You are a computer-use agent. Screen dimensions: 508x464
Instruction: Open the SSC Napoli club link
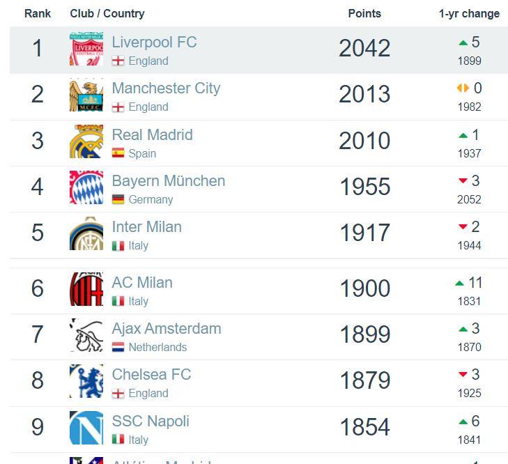[151, 422]
